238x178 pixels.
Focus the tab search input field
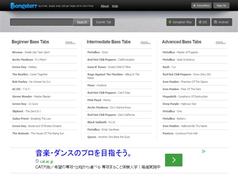[x=41, y=22]
